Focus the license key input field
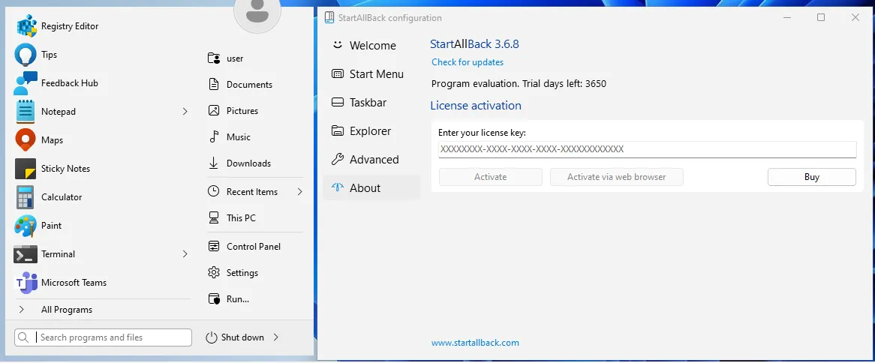Image resolution: width=875 pixels, height=363 pixels. (x=646, y=149)
